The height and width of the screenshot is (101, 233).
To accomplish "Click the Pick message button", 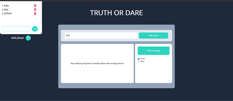I will (x=153, y=51).
